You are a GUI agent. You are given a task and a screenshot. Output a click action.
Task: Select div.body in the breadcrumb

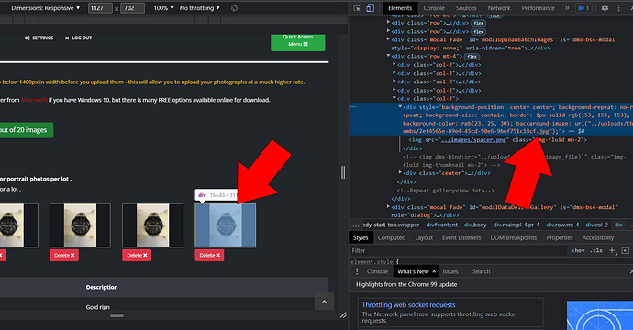coord(475,225)
